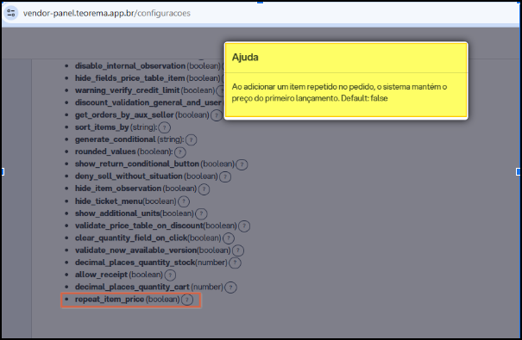This screenshot has height=340, width=522.
Task: Select the hide_ticket_menu label
Action: (x=109, y=201)
